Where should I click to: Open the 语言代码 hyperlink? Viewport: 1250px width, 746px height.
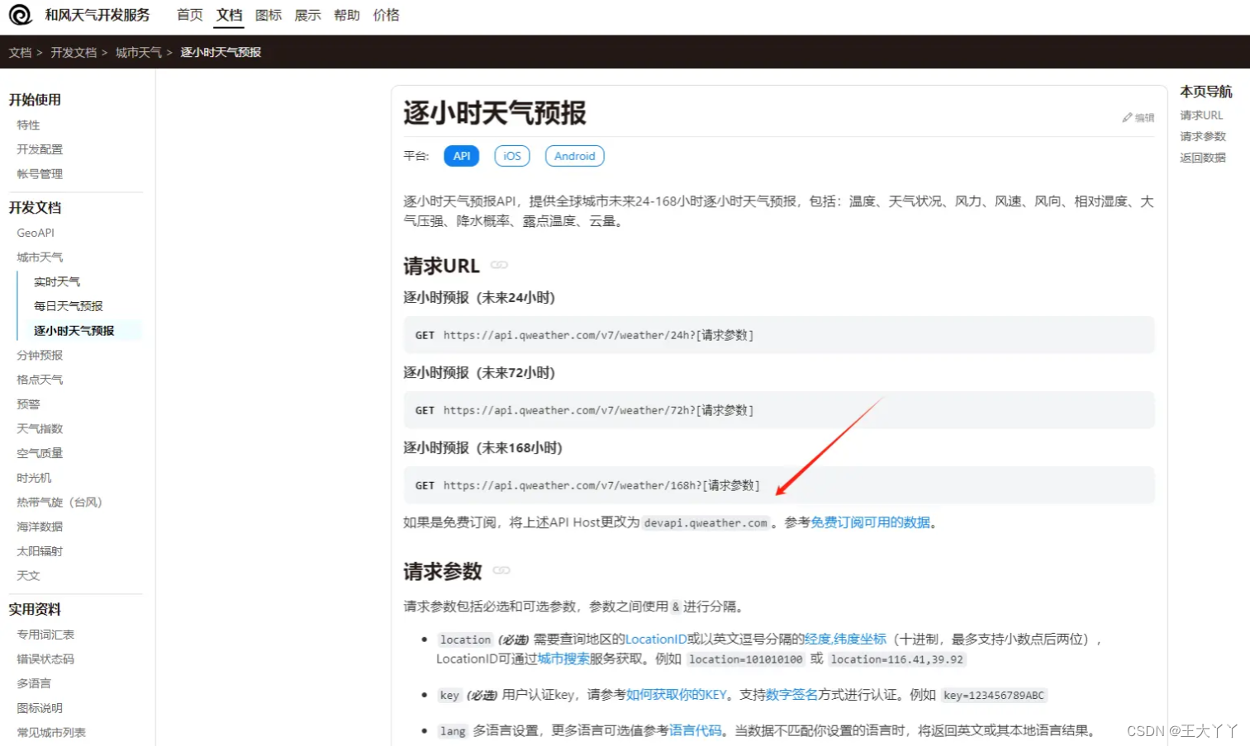695,730
